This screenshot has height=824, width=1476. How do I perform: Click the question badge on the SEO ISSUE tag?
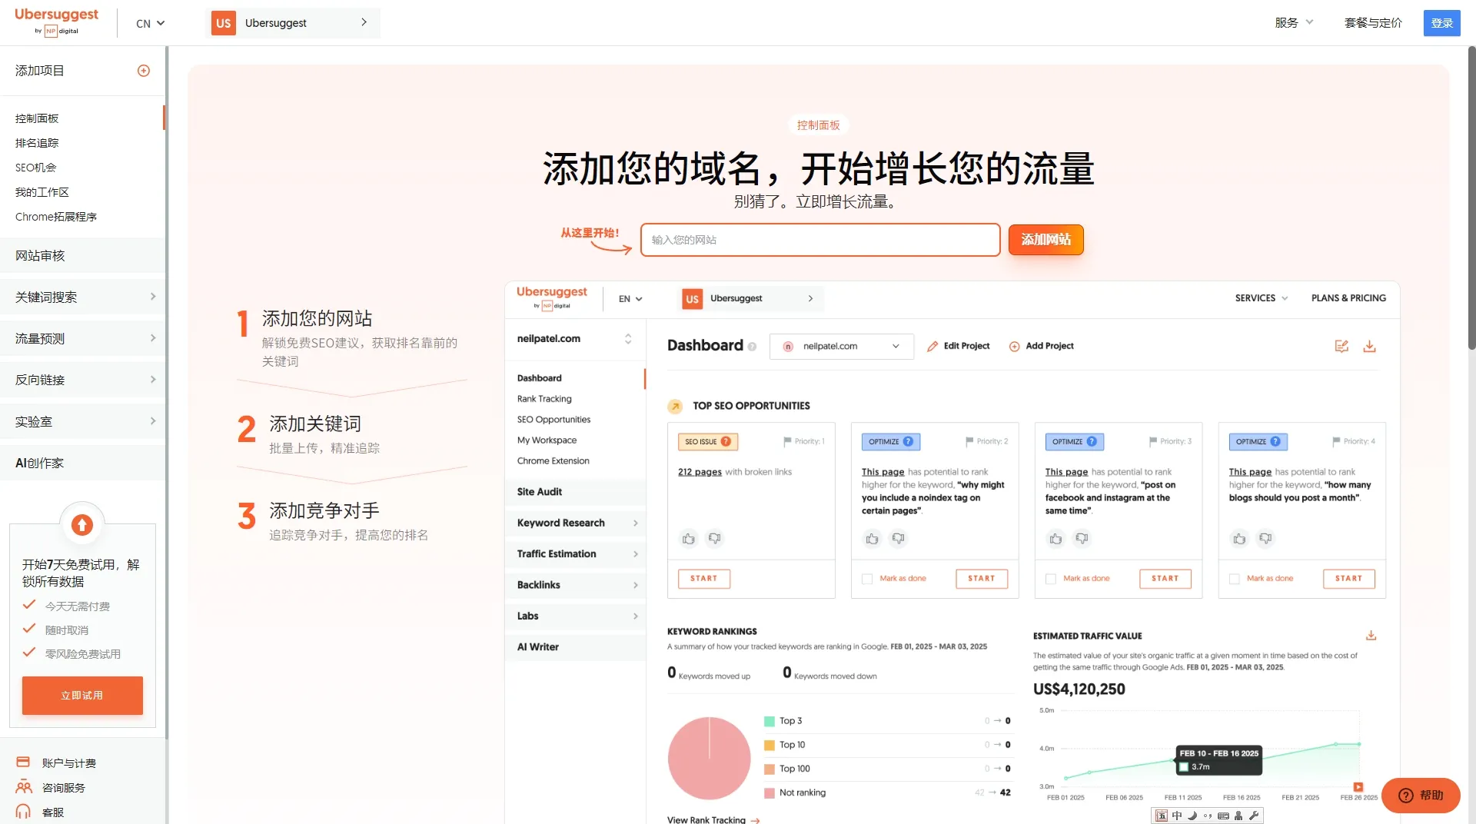pos(726,441)
